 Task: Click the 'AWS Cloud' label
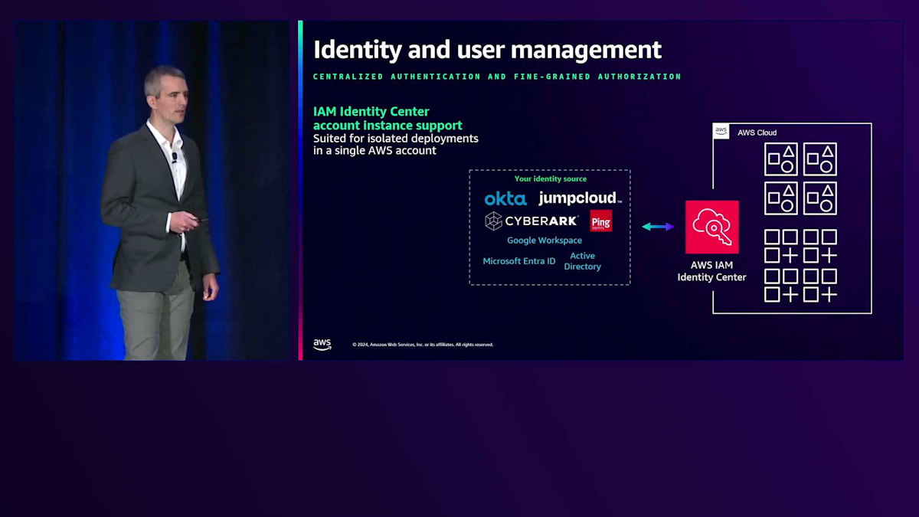coord(757,133)
